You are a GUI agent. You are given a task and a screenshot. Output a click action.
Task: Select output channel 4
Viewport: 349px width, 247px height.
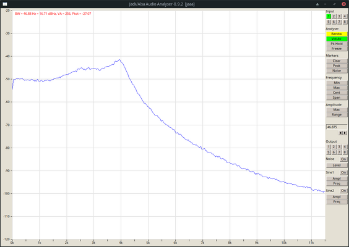tap(345, 146)
